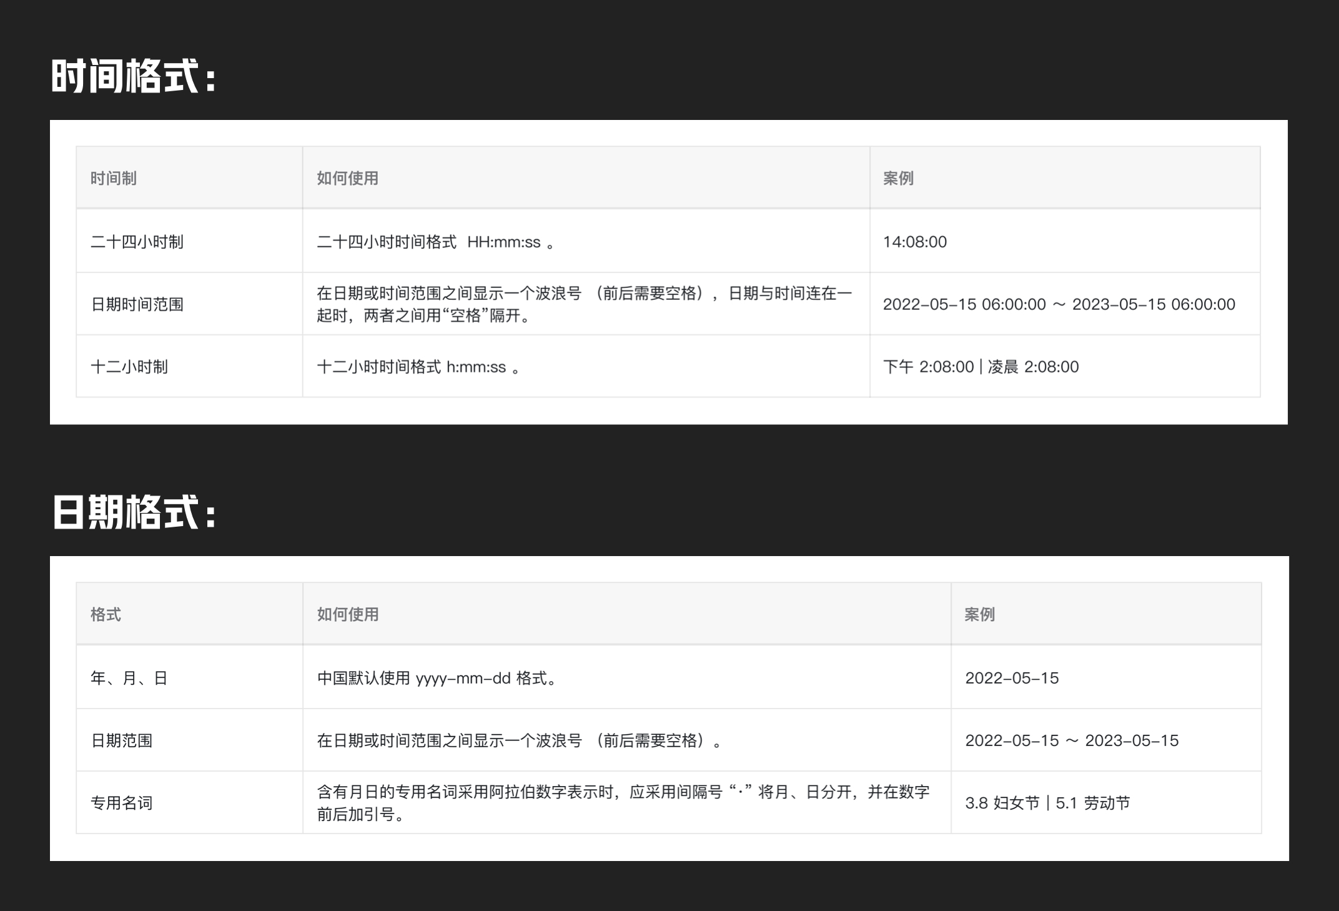Image resolution: width=1339 pixels, height=911 pixels.
Task: Select the 日期时间范围 row label
Action: 137,304
